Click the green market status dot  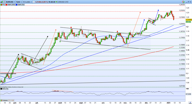56,2
